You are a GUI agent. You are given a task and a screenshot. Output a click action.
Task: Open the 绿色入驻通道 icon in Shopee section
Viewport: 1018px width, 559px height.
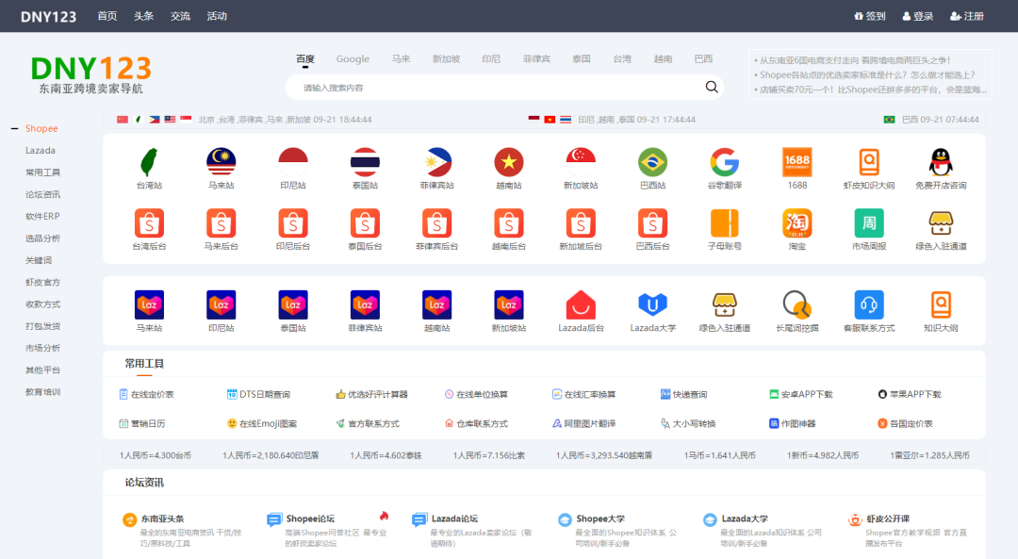[941, 223]
